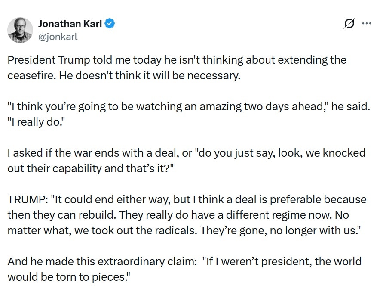Click the Jonathan Karl display name
This screenshot has width=383, height=292.
click(70, 24)
